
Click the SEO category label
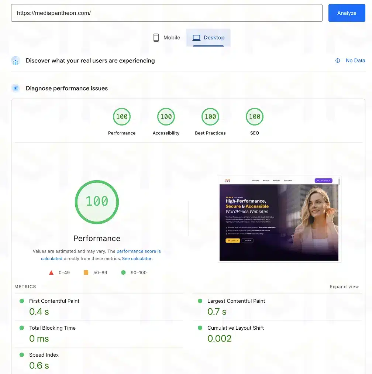click(254, 133)
